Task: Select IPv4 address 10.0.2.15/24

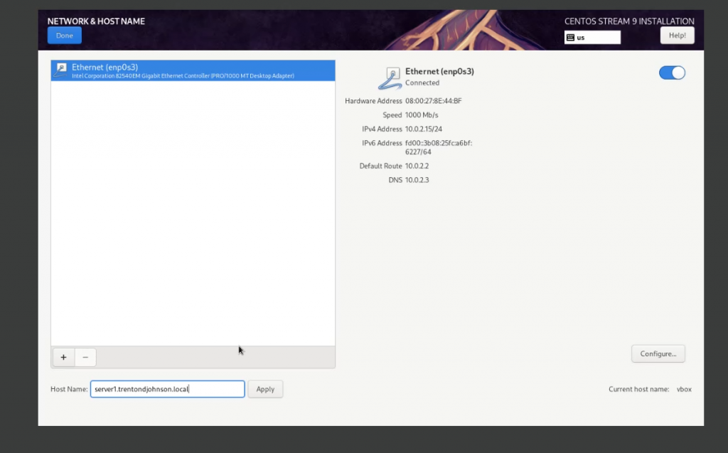Action: 424,129
